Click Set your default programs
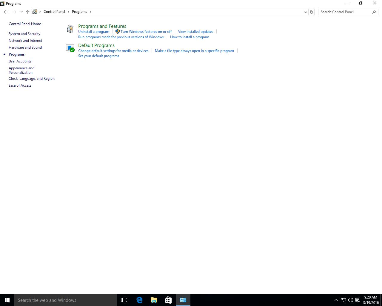Viewport: 382px width, 306px height. (98, 56)
